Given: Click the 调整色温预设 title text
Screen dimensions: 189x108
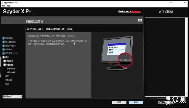Looking at the screenshot, I should click(x=35, y=22).
